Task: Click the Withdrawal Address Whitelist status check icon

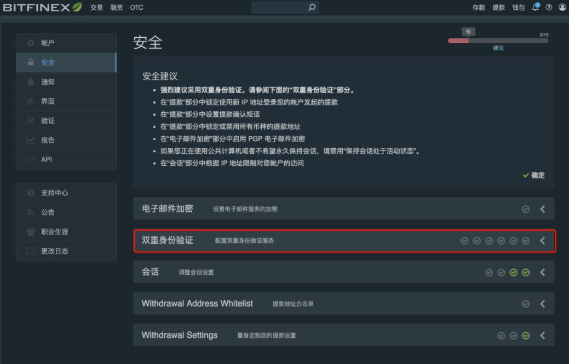Action: pos(525,304)
